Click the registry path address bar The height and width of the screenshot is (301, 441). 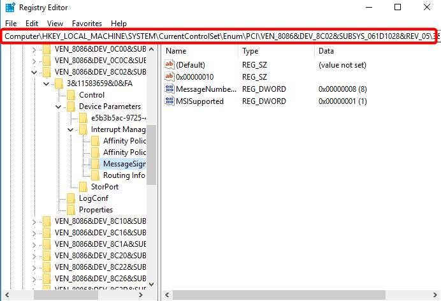pos(220,37)
